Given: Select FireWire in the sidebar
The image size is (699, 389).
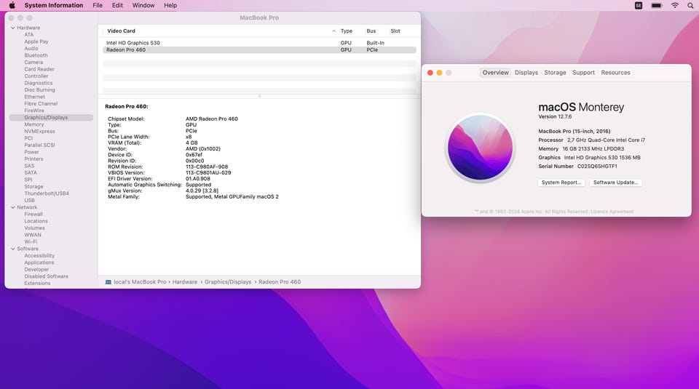Looking at the screenshot, I should coord(34,111).
